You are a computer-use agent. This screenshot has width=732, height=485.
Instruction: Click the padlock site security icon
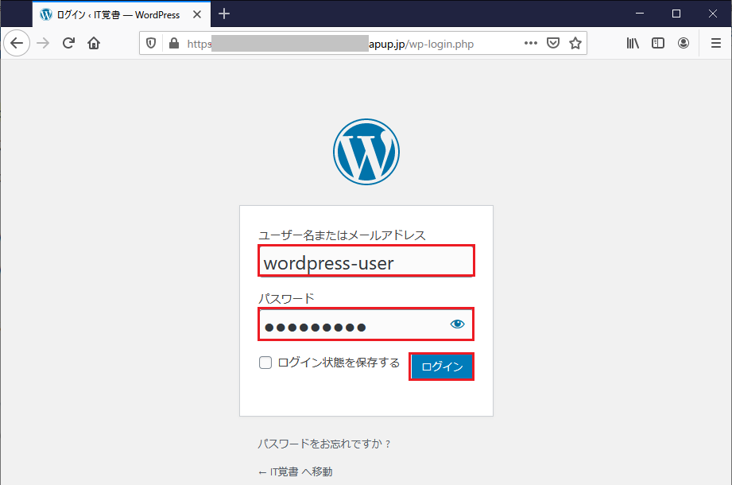click(174, 44)
